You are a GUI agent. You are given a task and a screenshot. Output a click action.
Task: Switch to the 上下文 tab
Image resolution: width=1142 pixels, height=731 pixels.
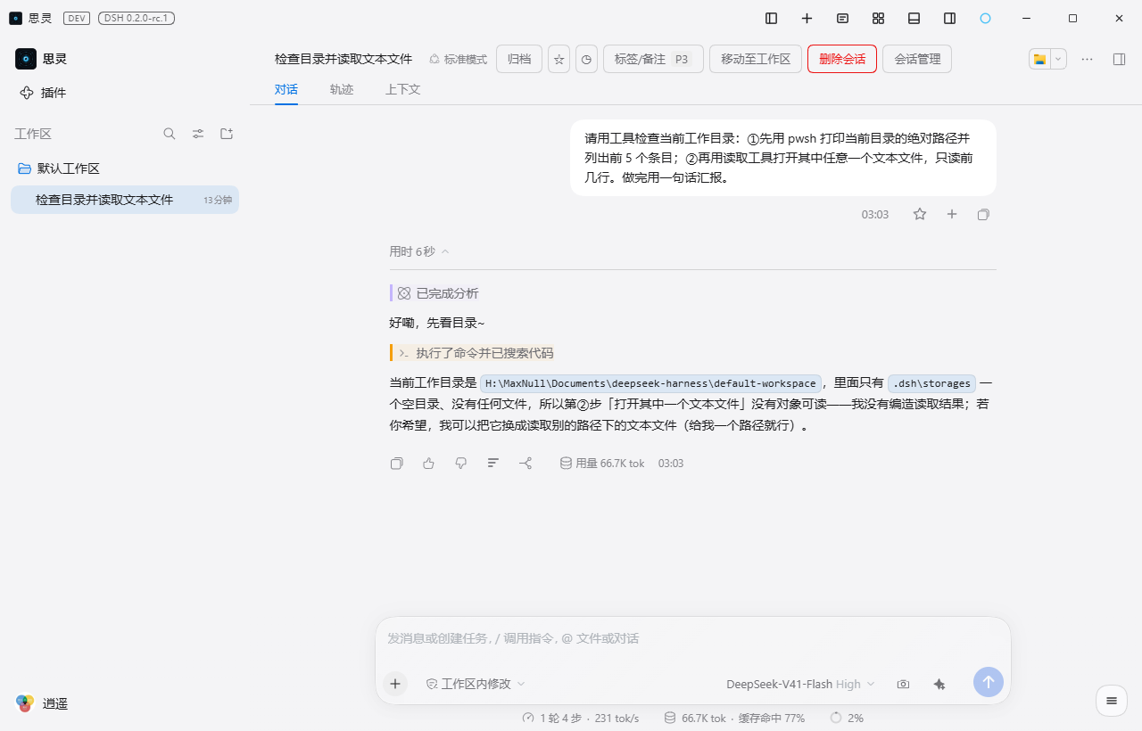pyautogui.click(x=402, y=89)
